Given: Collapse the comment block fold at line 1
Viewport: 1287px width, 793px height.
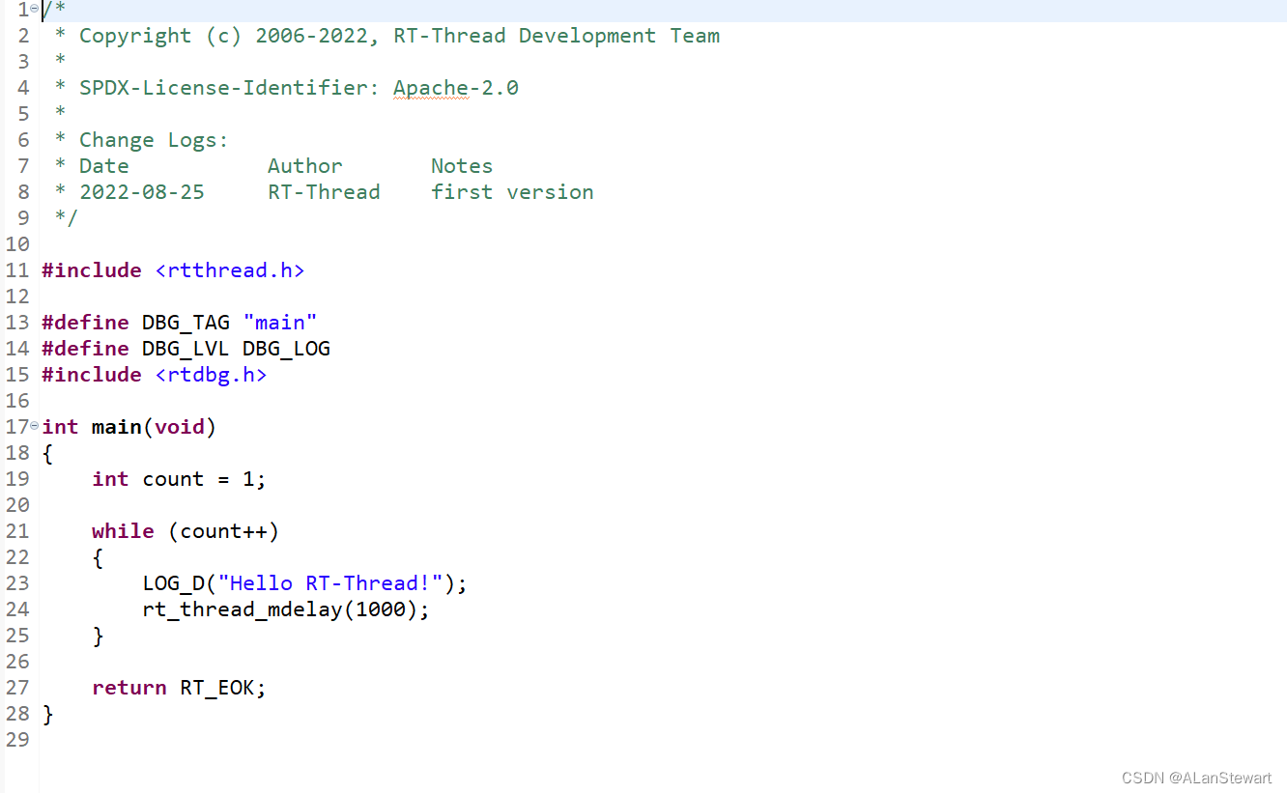Looking at the screenshot, I should tap(35, 9).
